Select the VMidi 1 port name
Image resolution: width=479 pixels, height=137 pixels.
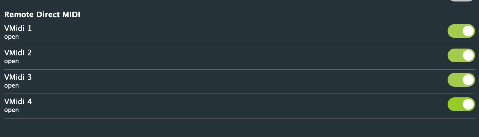[18, 28]
